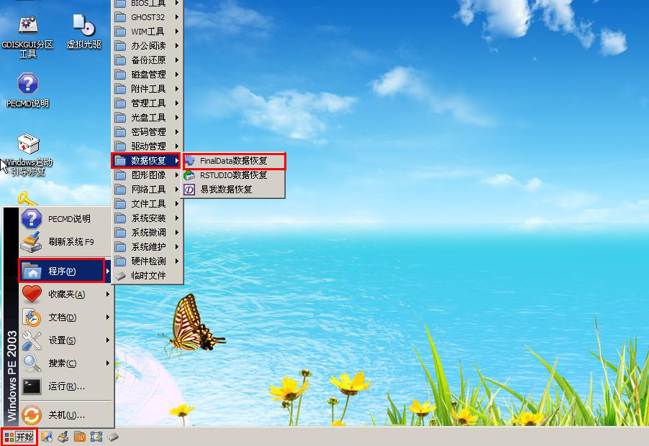Launch 易我数据恢复 from submenu
Screen dimensions: 649x446
pyautogui.click(x=234, y=190)
